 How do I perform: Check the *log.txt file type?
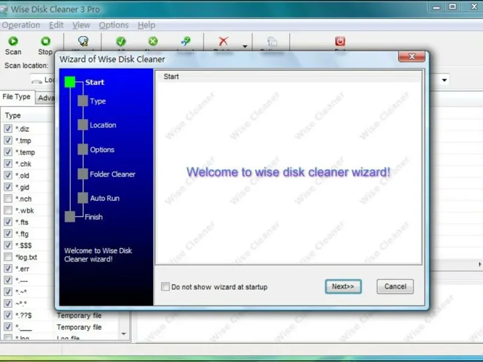(8, 257)
